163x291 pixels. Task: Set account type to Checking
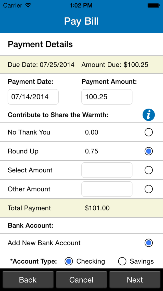point(69,261)
